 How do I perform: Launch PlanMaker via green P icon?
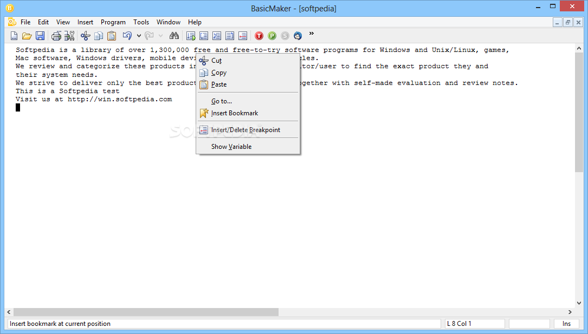pos(272,36)
